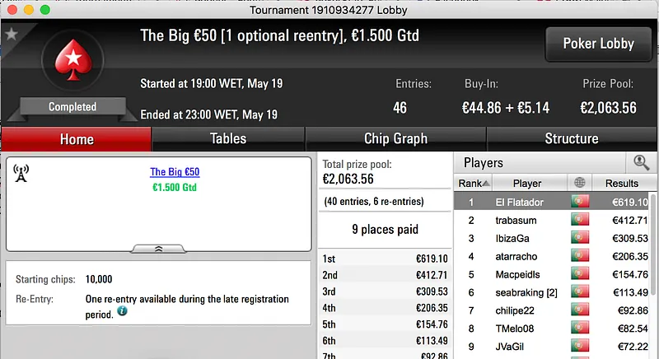Screen dimensions: 659x359
Task: Click the favorite star icon
Action: [12, 35]
